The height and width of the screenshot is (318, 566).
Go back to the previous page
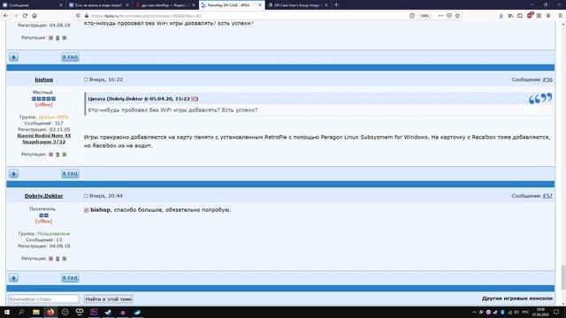pyautogui.click(x=6, y=16)
